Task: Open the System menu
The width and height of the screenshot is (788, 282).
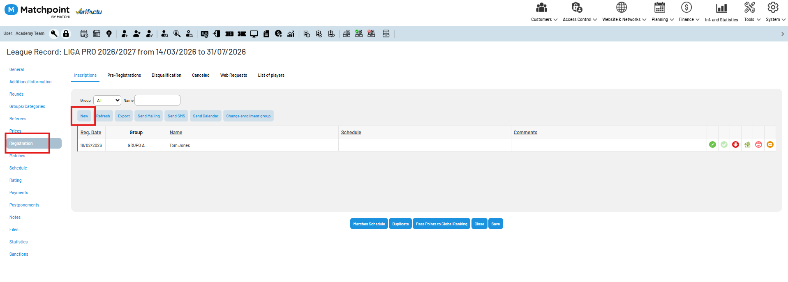Action: click(x=775, y=12)
